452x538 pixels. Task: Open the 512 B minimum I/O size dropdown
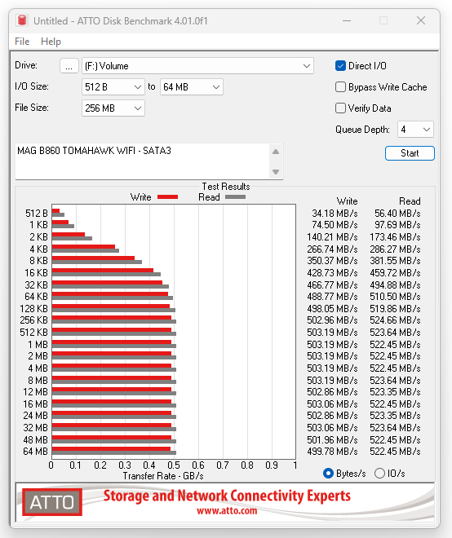tap(113, 87)
